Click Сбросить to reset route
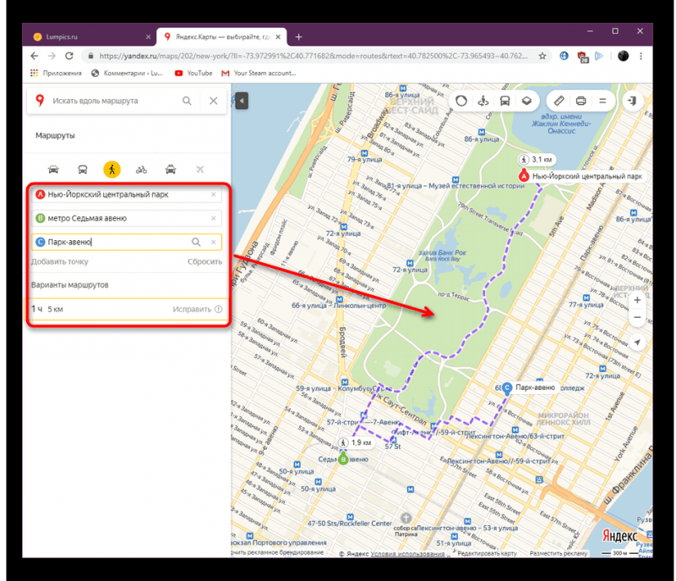The width and height of the screenshot is (676, 581). pos(204,262)
